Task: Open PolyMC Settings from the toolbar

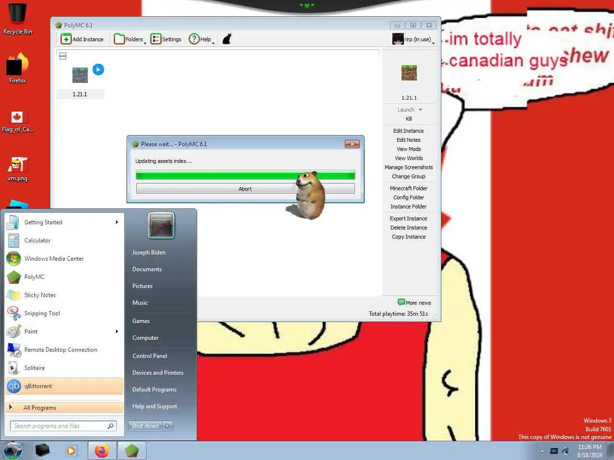Action: [166, 39]
